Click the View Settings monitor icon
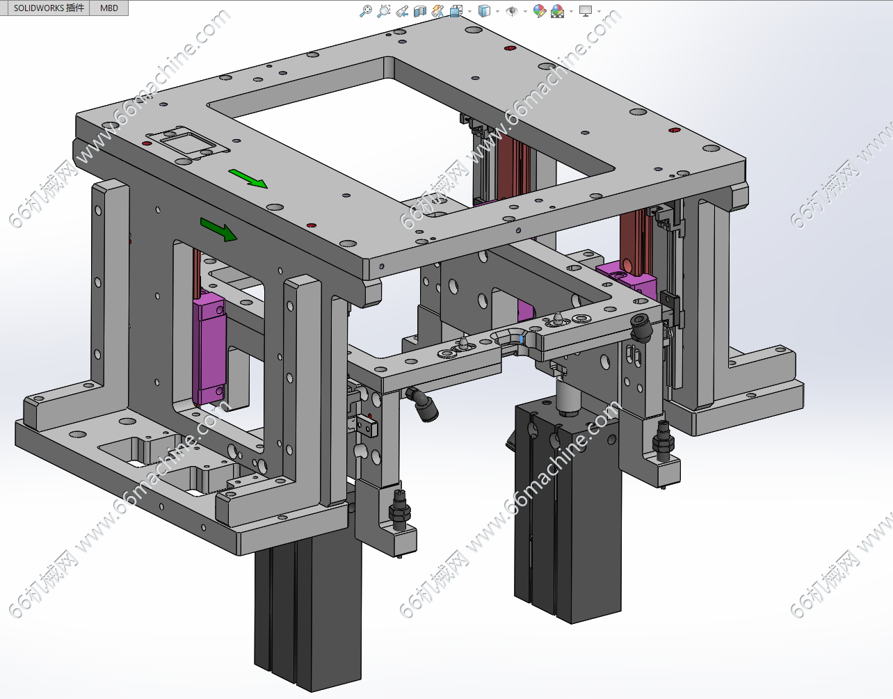893x699 pixels. (586, 11)
